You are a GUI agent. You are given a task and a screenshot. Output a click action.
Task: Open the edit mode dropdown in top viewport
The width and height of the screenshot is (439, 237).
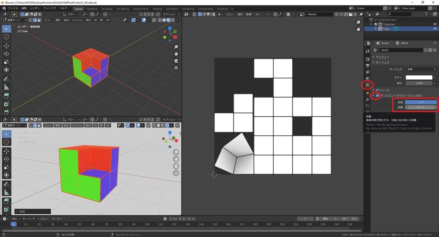pyautogui.click(x=15, y=20)
